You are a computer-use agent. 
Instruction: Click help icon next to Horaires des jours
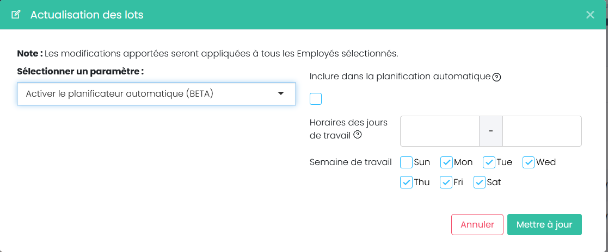tap(358, 135)
